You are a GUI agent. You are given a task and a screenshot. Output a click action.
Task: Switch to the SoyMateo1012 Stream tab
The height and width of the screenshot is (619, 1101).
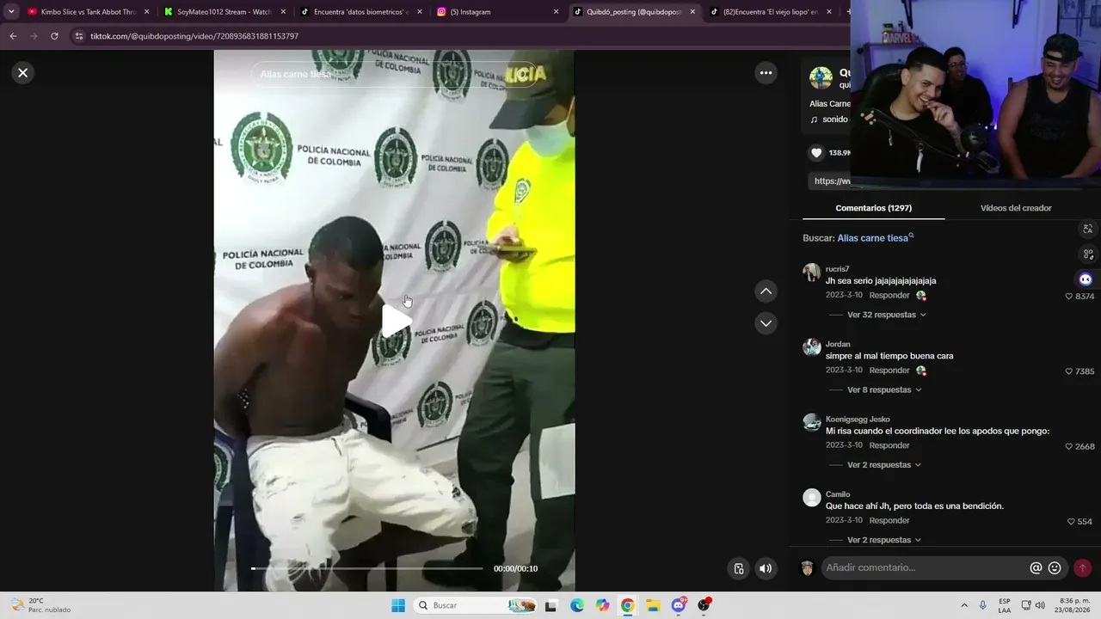[x=223, y=12]
